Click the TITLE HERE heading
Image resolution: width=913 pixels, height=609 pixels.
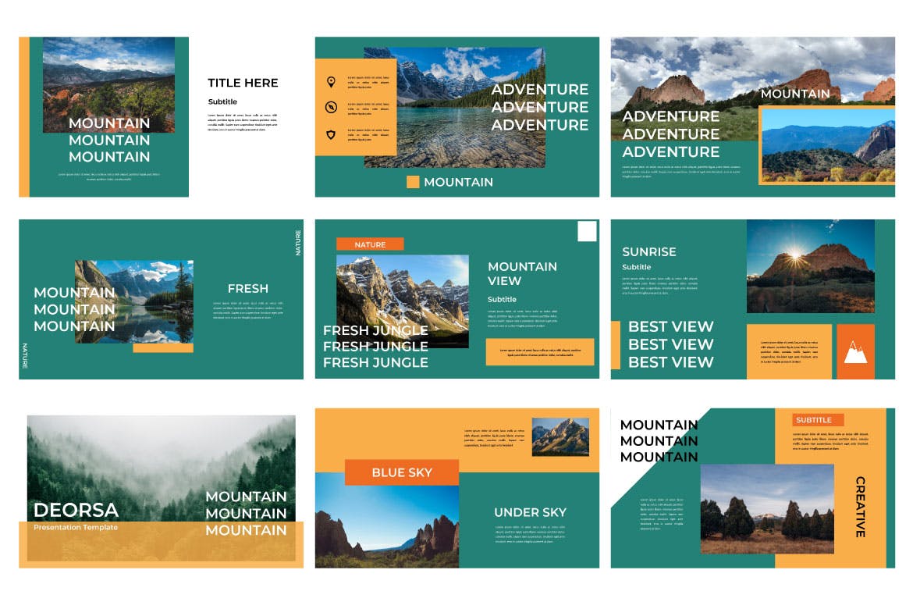pos(243,83)
